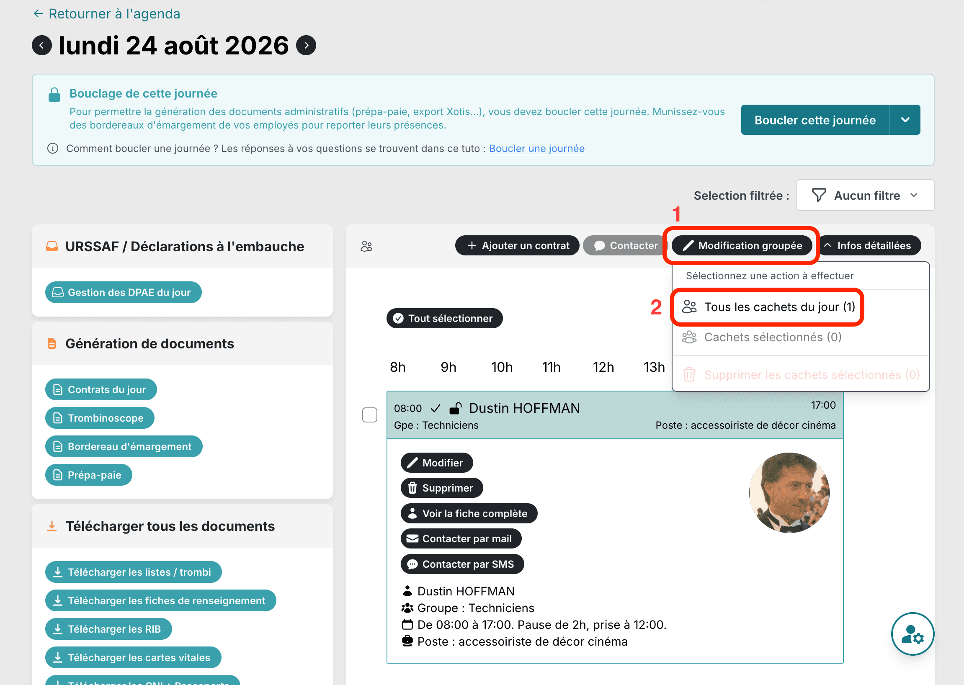Toggle Tout sélectionner
The image size is (964, 685).
[x=444, y=319]
